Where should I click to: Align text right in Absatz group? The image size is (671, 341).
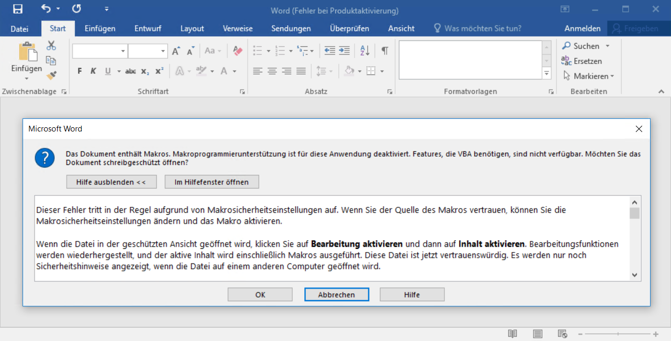286,71
